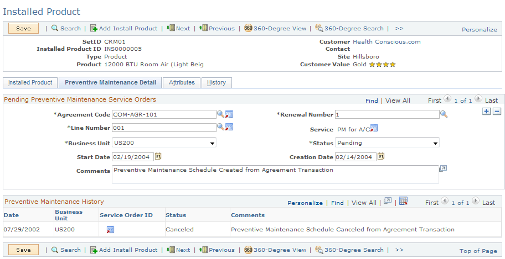Viewport: 505px width, 259px height.
Task: Open Start Date calendar picker
Action: point(158,156)
